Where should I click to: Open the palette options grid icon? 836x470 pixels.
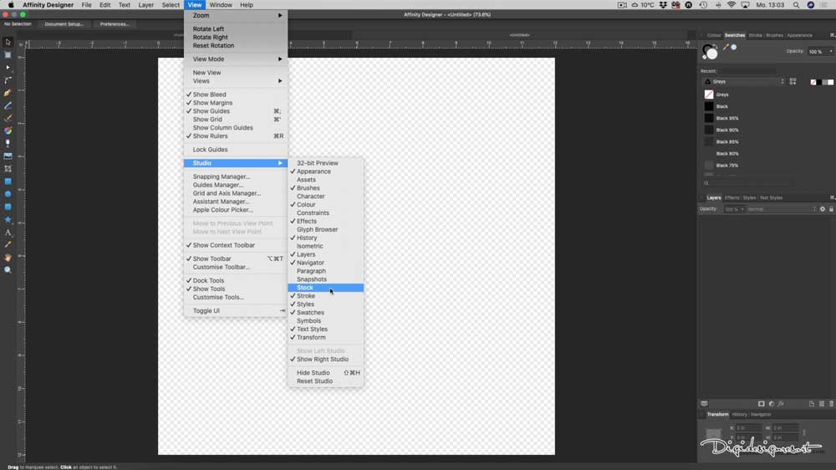793,82
